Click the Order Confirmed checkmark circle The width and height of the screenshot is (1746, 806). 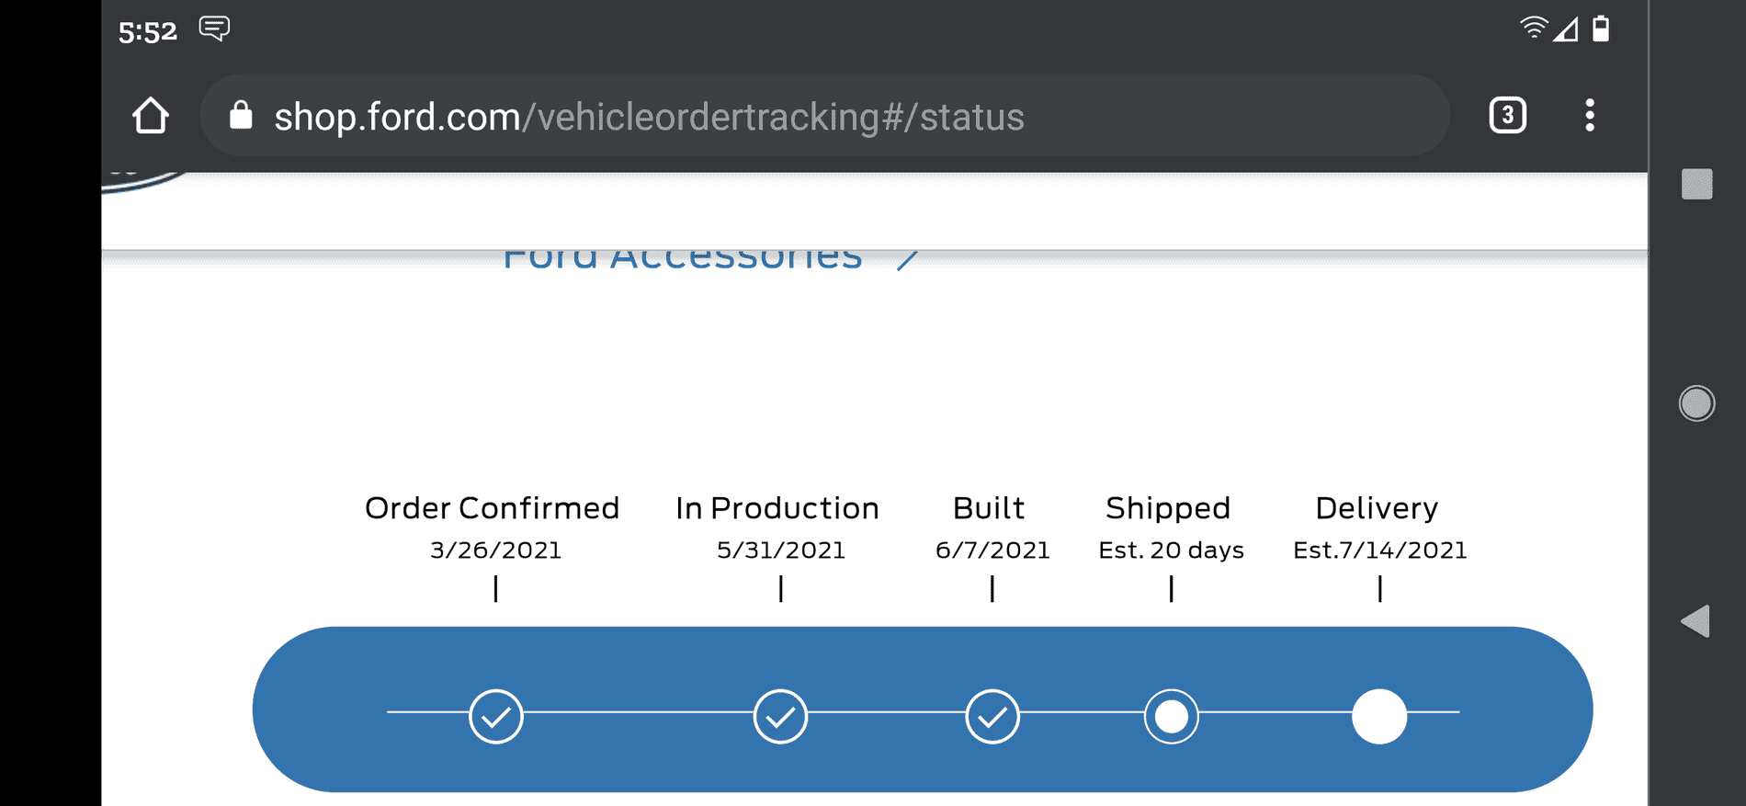pos(496,716)
